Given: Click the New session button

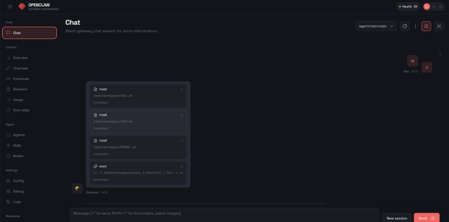Looking at the screenshot, I should pos(397,218).
